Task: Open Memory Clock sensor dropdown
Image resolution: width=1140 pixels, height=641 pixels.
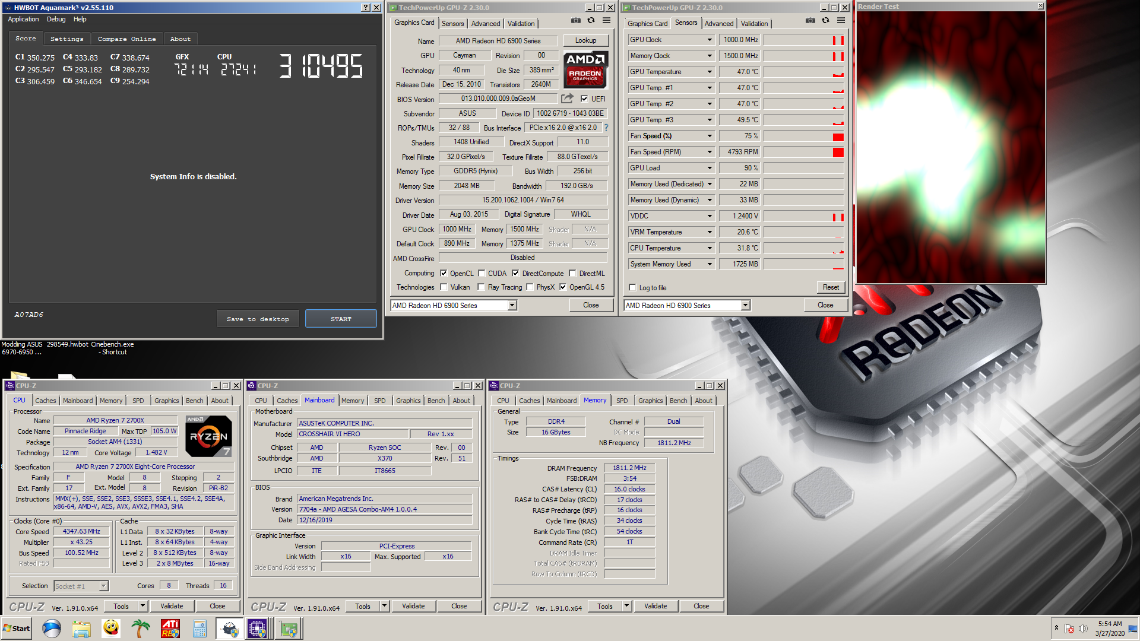Action: [x=709, y=56]
